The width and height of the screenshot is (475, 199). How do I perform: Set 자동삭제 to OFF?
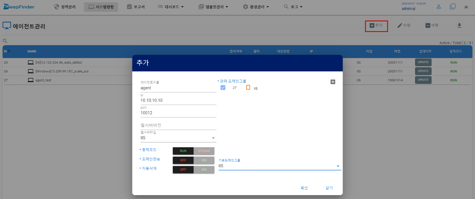(183, 170)
